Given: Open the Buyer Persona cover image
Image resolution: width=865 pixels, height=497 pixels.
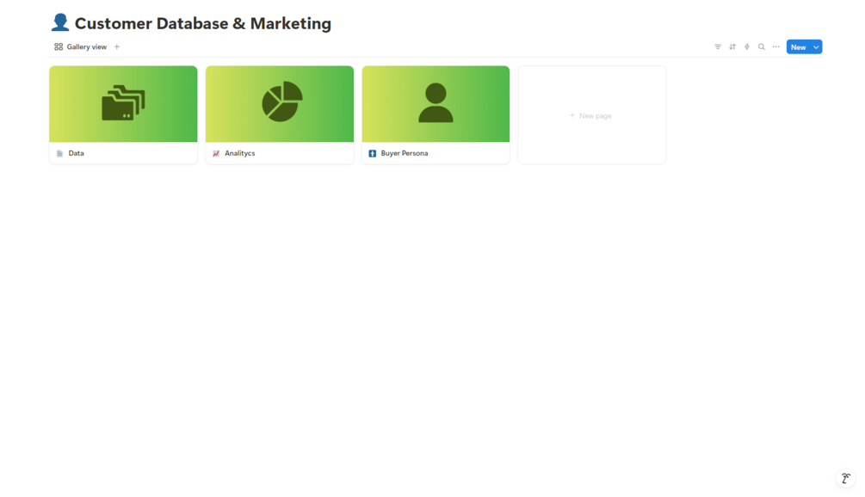Looking at the screenshot, I should click(436, 104).
